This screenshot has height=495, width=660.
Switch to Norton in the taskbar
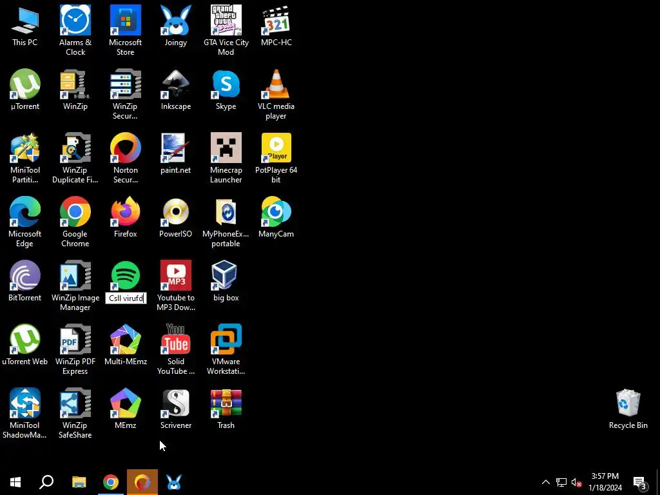point(142,482)
